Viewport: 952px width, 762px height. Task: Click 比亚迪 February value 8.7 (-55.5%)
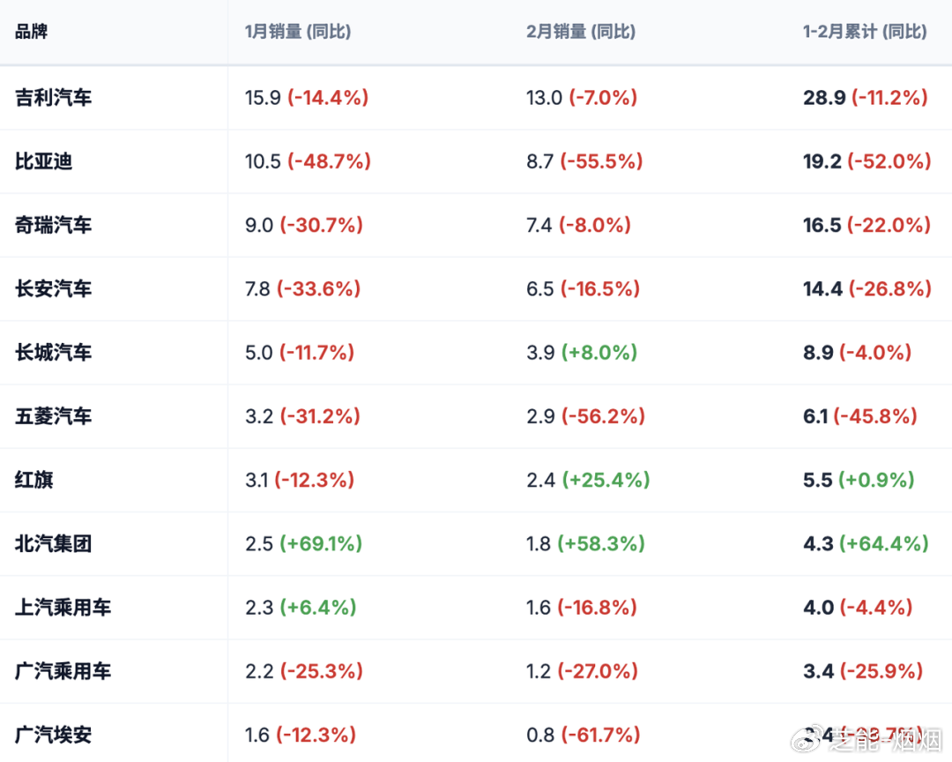pos(584,161)
